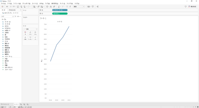Click the add new data source icon
The image size is (199, 108).
pyautogui.click(x=21, y=6)
